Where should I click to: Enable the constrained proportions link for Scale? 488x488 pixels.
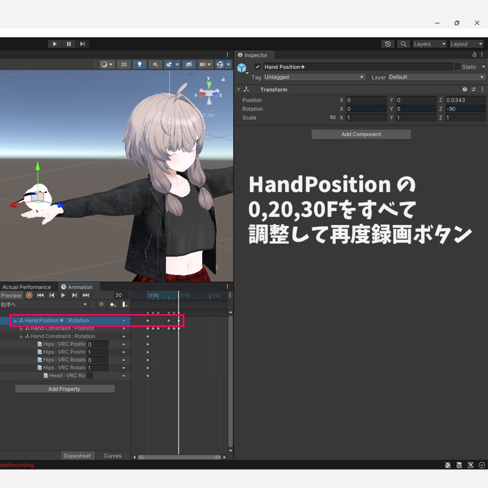tap(333, 118)
